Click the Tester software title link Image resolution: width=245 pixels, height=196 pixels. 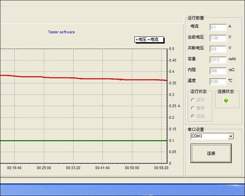point(61,32)
